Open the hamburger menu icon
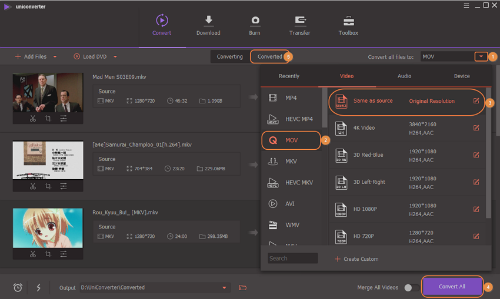Screen dimensions: 500x299 coord(466,5)
